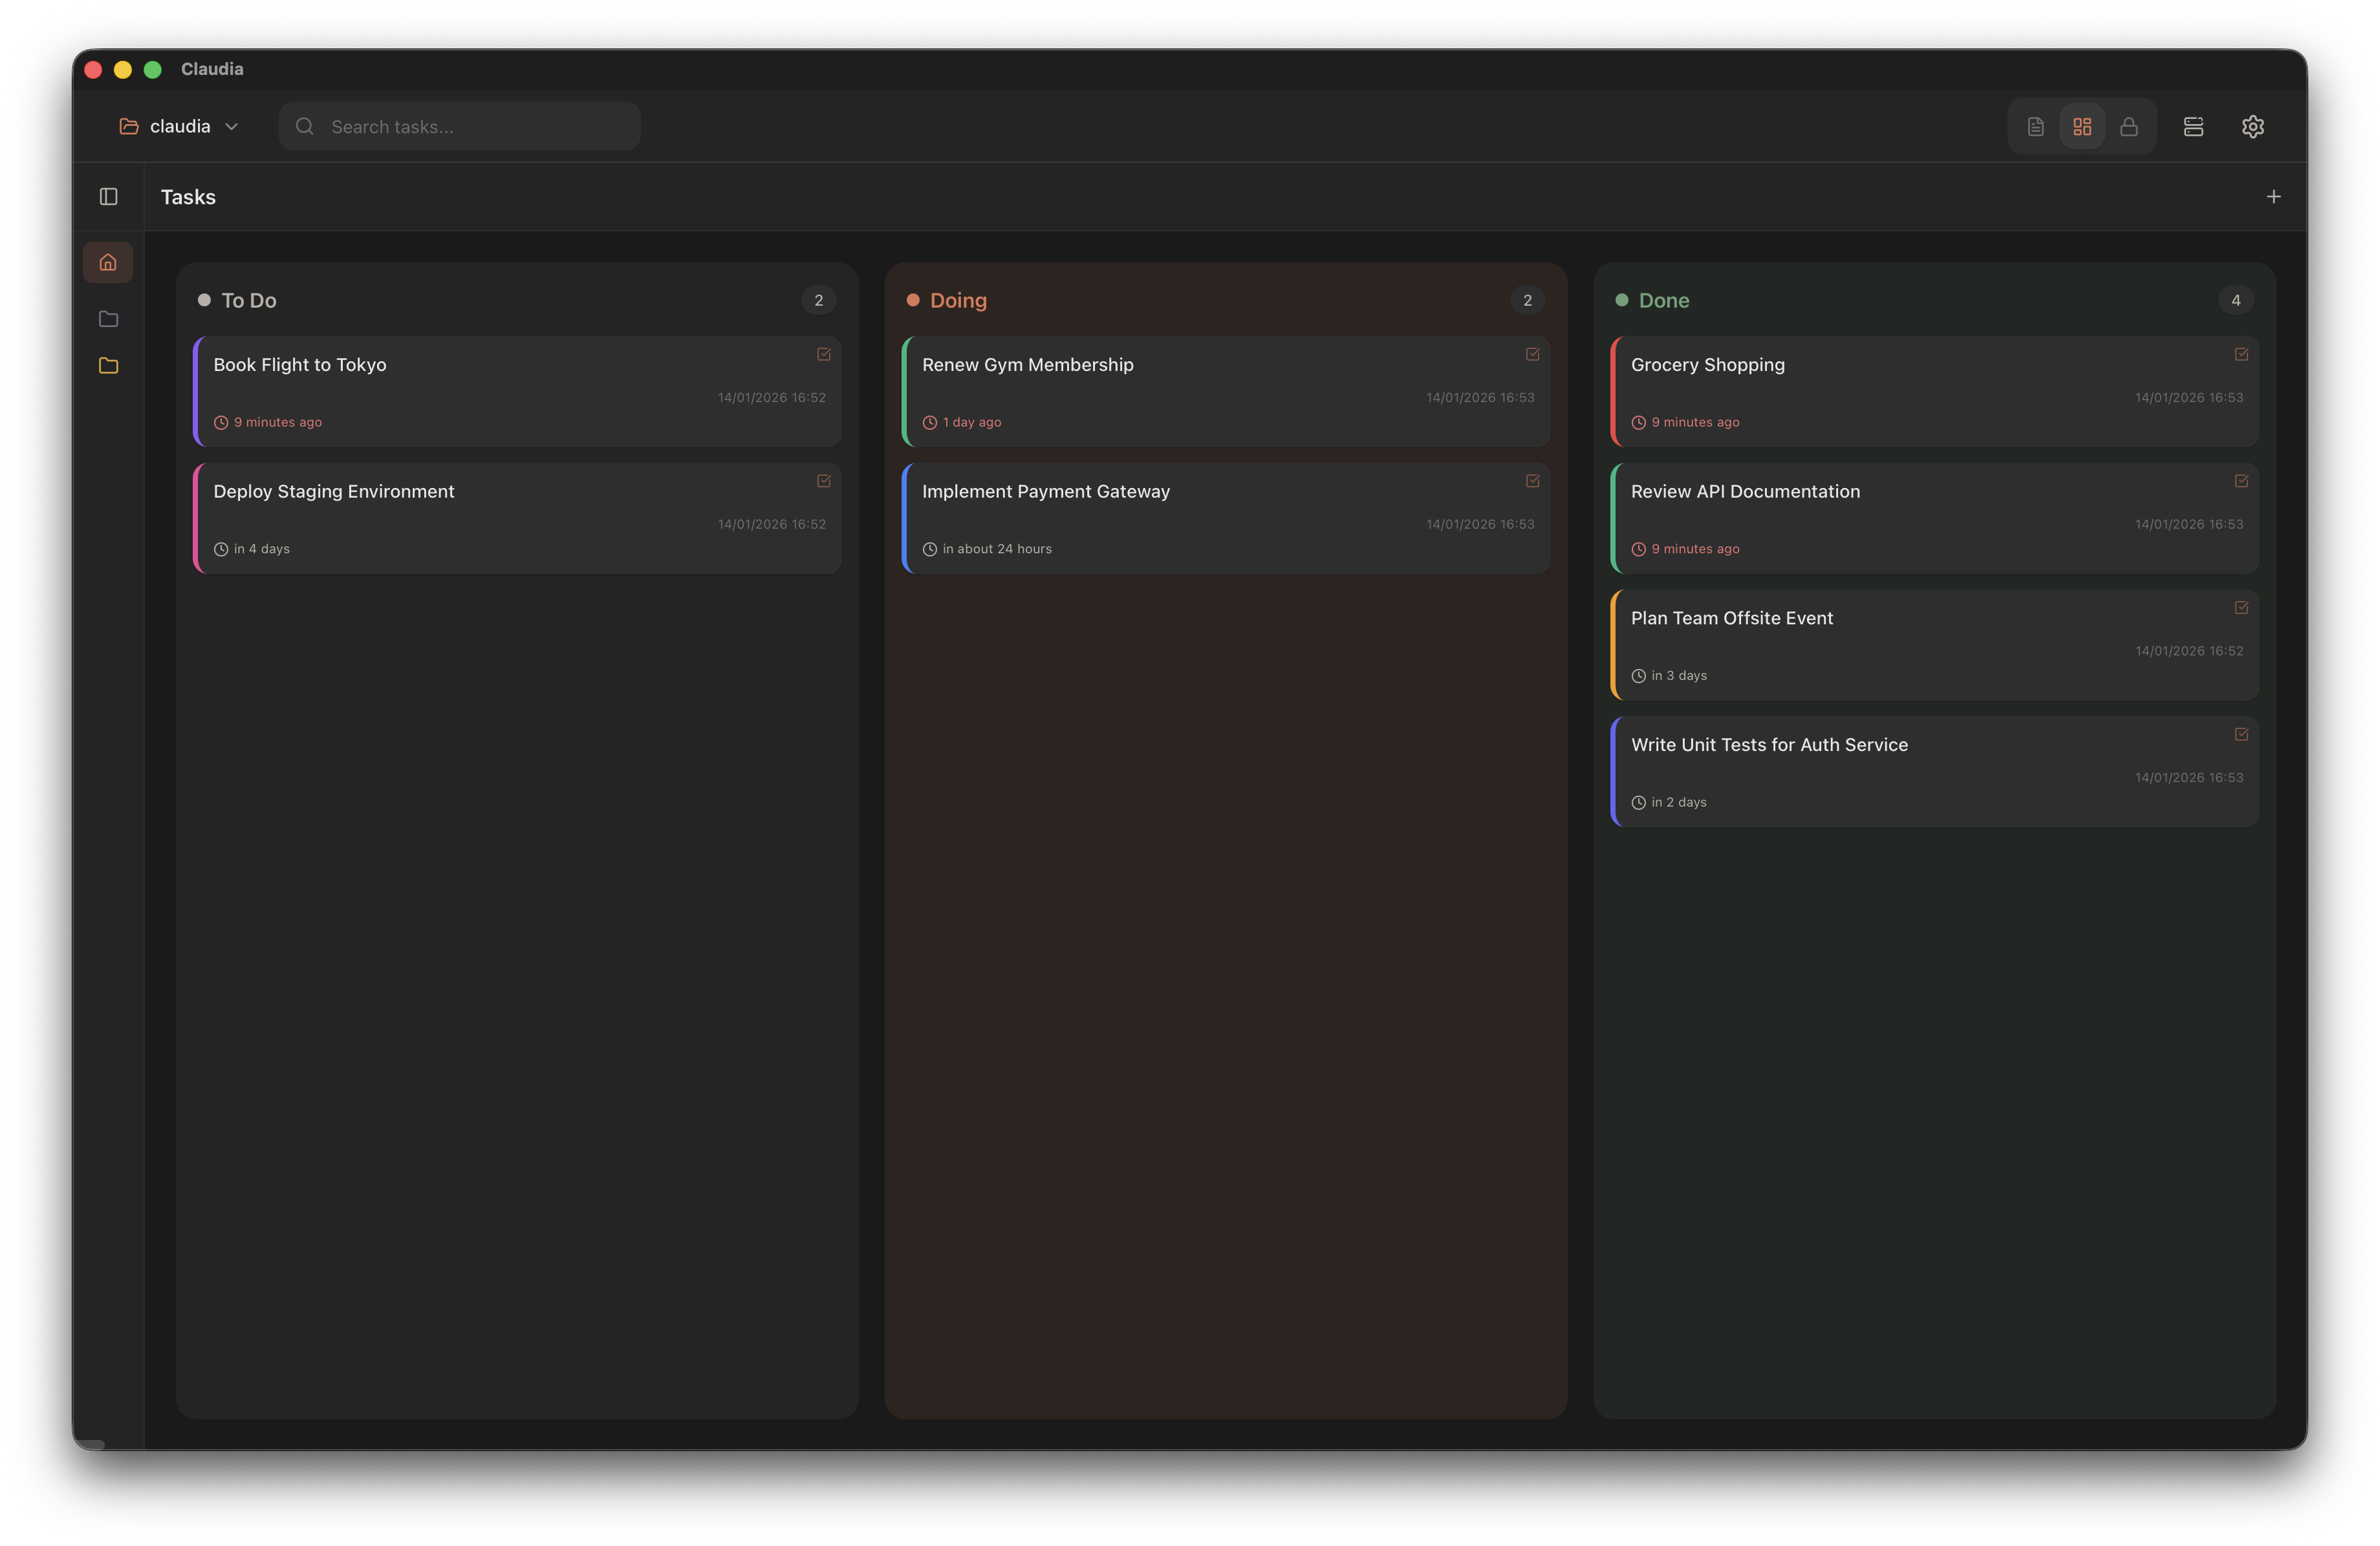Toggle the sidebar panel visibility
This screenshot has height=1546, width=2380.
108,196
